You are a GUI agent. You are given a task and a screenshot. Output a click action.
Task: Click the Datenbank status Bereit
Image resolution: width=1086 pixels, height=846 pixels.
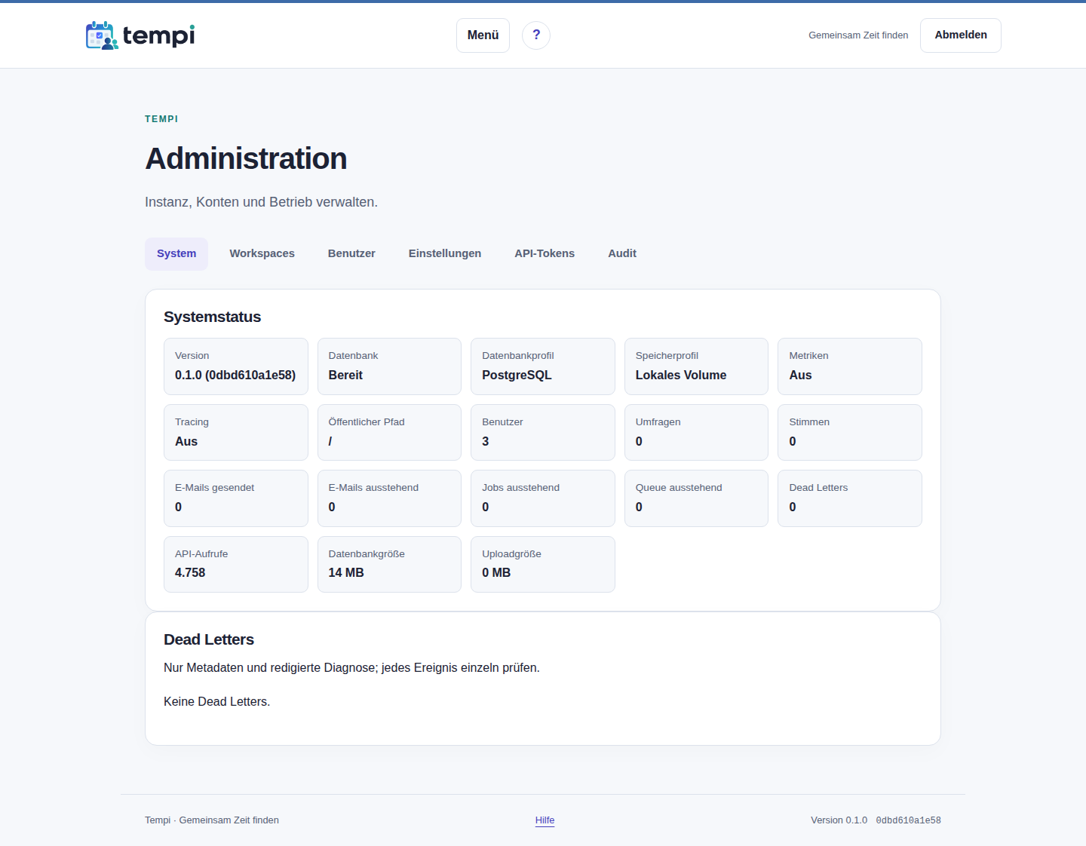345,375
